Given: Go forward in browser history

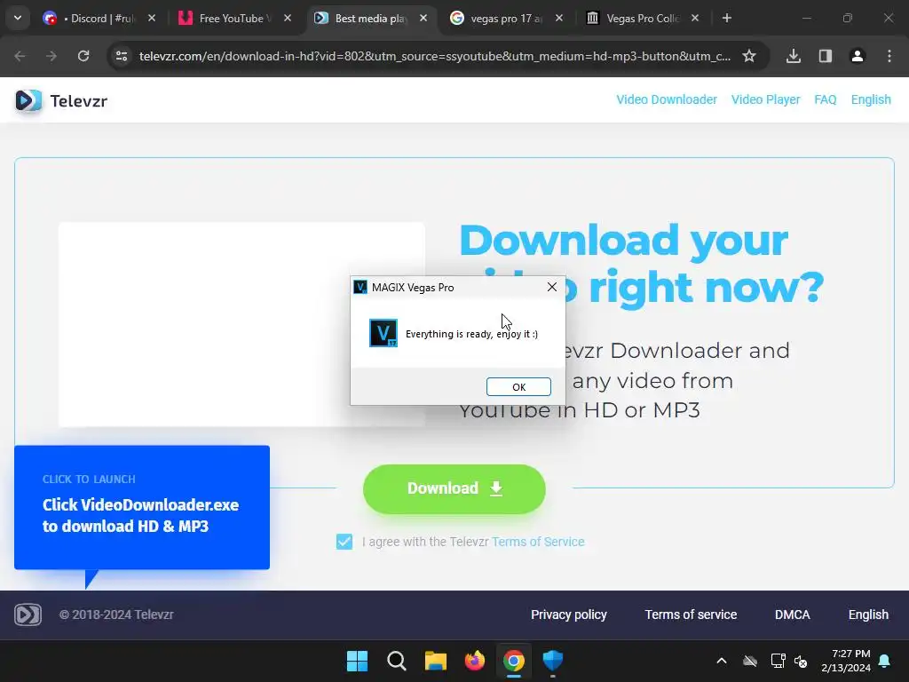Looking at the screenshot, I should [x=51, y=56].
